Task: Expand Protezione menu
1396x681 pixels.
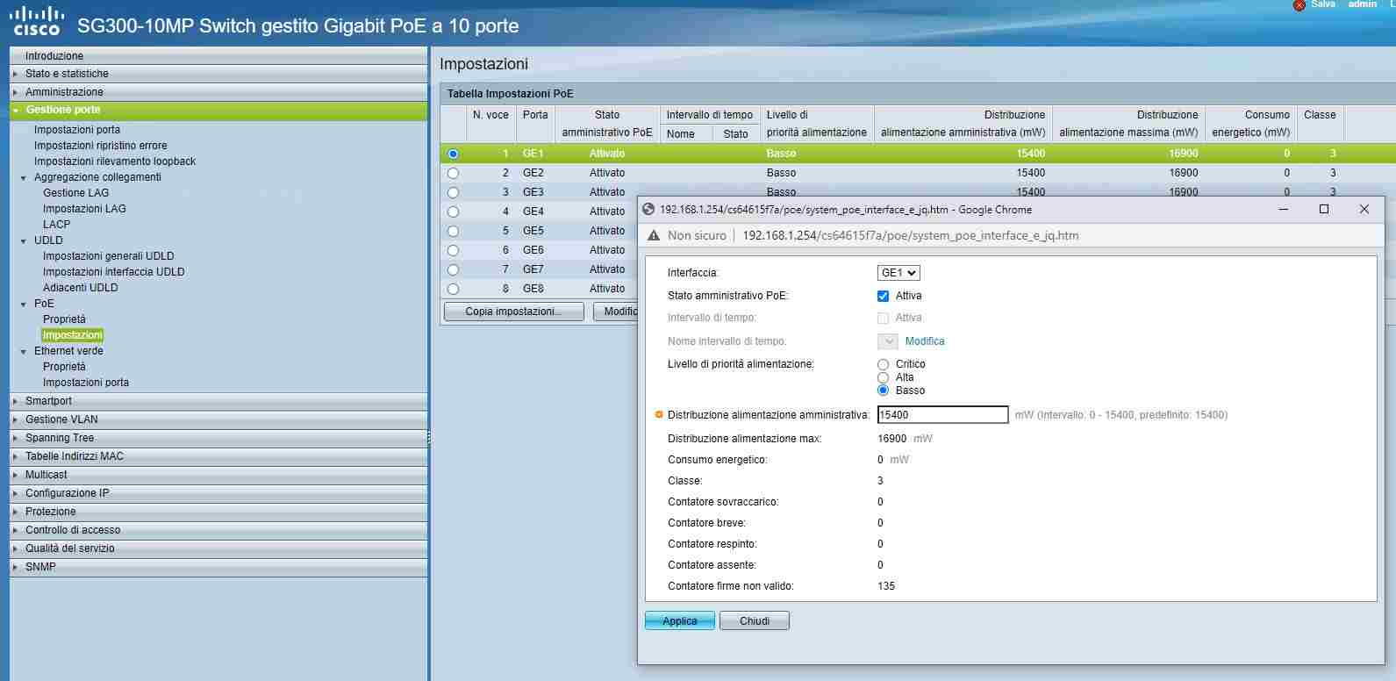Action: (x=218, y=512)
